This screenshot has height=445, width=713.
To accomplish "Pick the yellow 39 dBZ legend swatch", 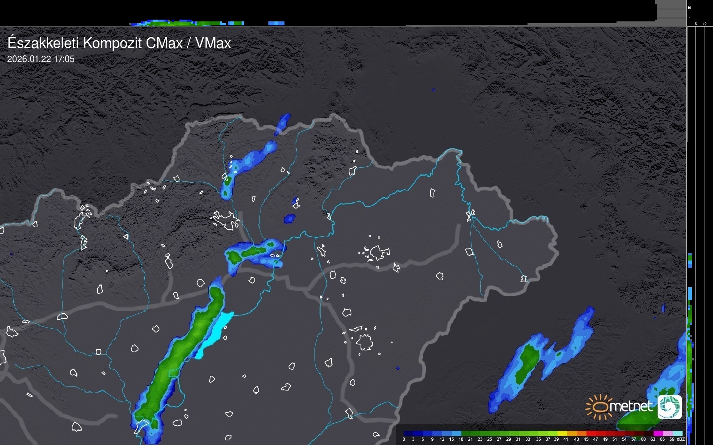I will [x=562, y=433].
